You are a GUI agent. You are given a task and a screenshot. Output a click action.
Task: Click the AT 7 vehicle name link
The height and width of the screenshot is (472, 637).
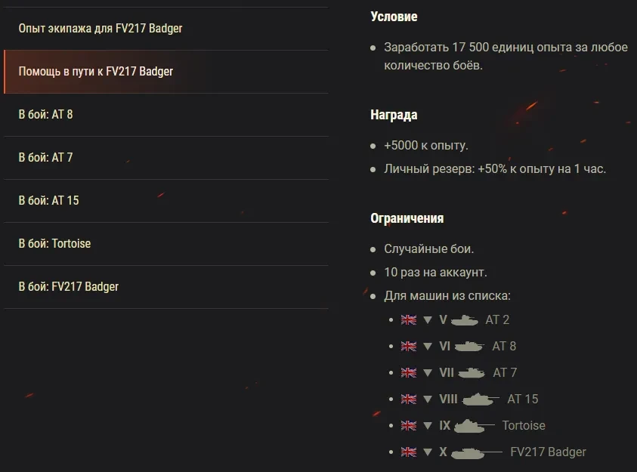505,372
